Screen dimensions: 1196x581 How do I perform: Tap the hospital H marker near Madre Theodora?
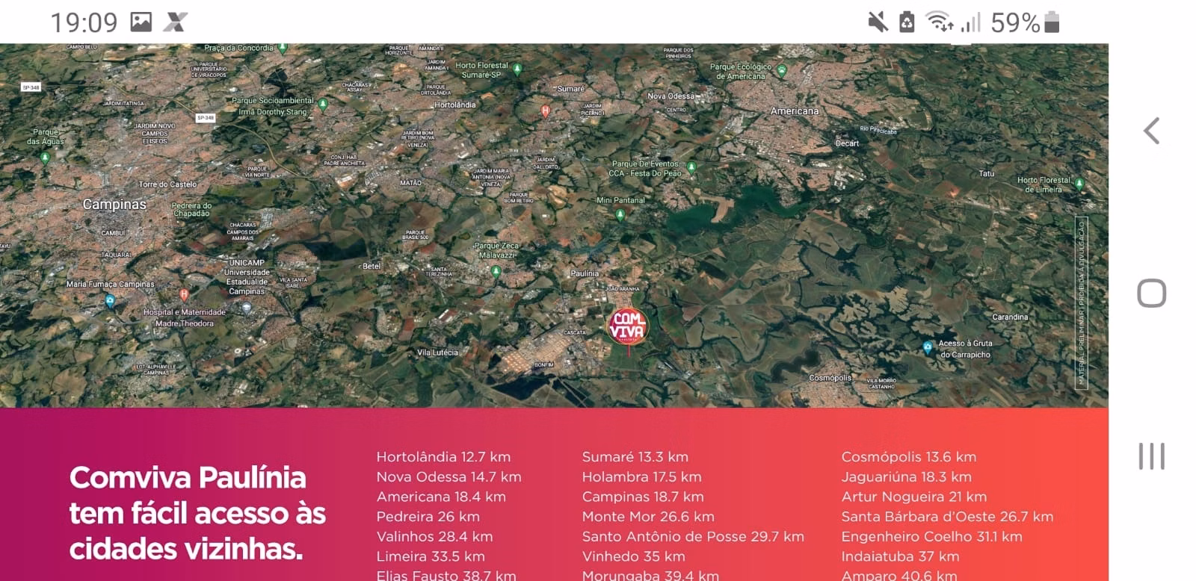[x=184, y=295]
